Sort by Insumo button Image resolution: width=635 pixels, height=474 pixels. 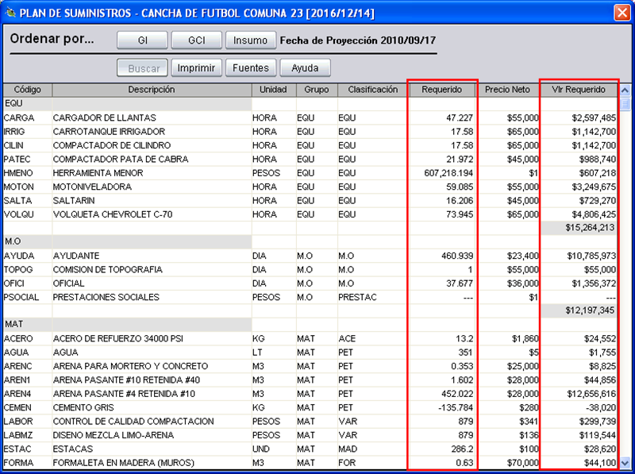click(x=250, y=40)
